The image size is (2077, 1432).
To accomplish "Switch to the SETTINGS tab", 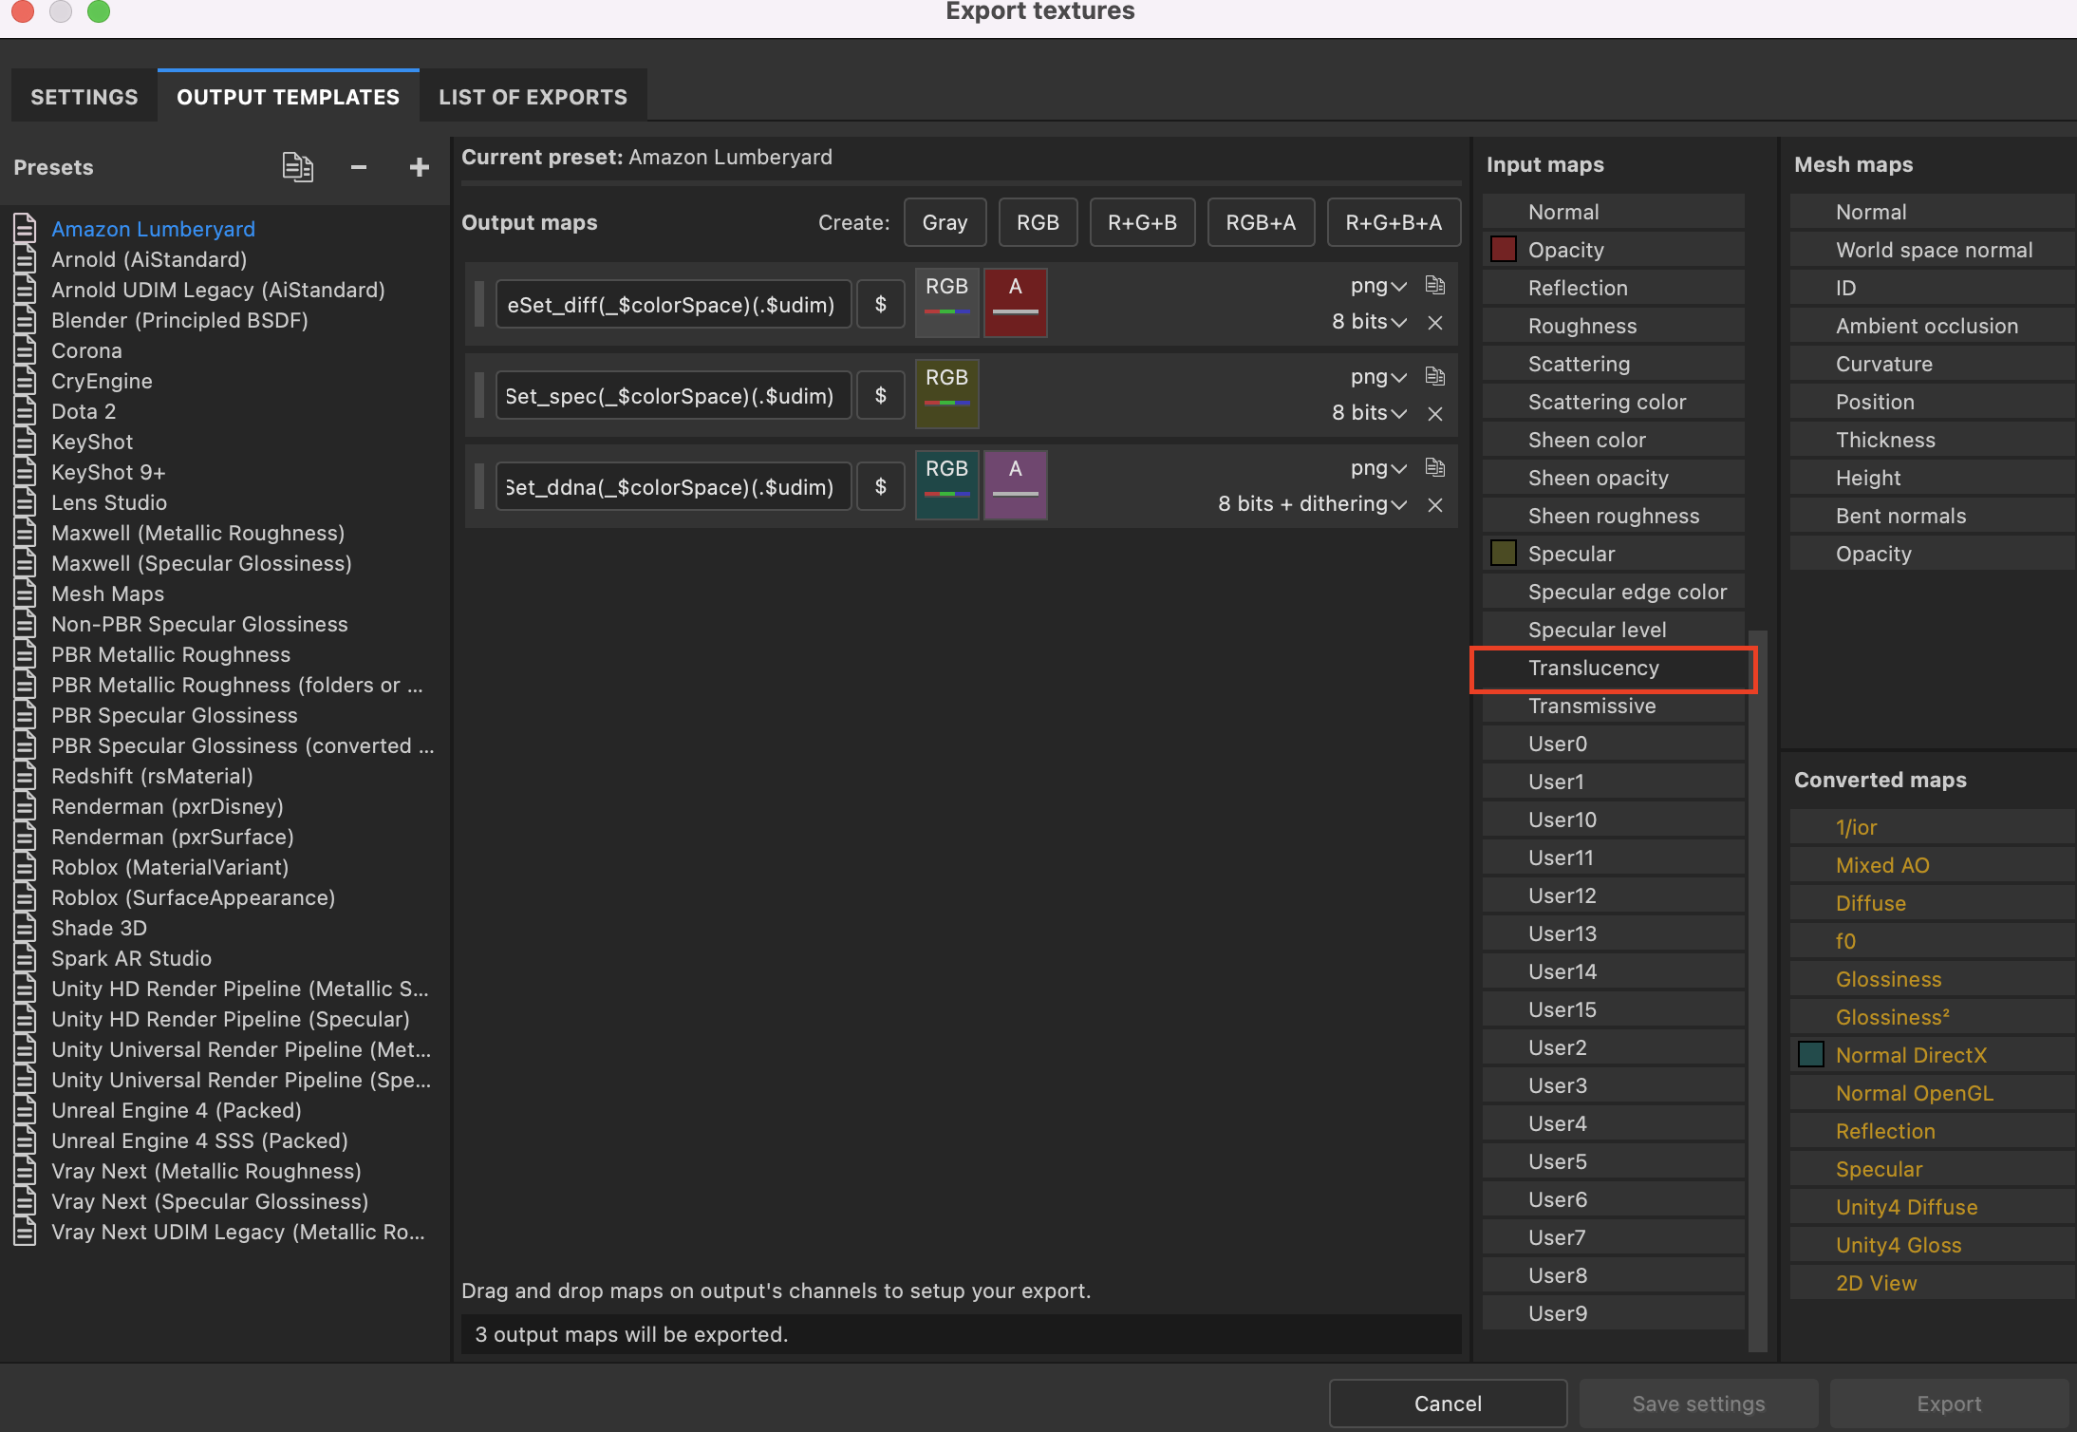I will point(84,96).
